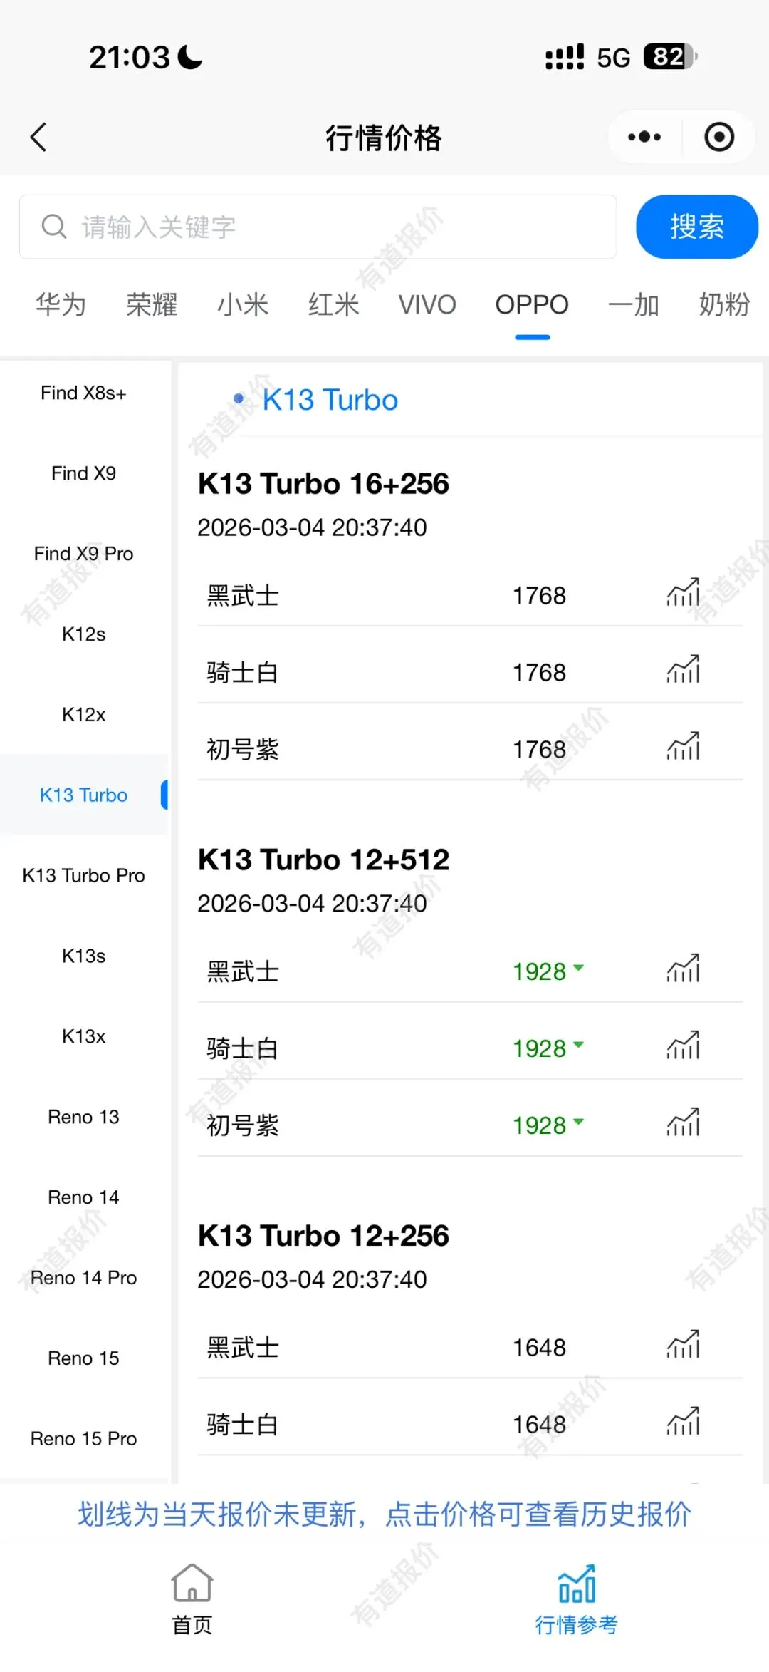The width and height of the screenshot is (769, 1672).
Task: Open the mini program three-dots menu
Action: [x=644, y=137]
